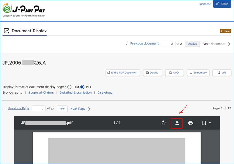Jump to Detailed Description section
This screenshot has height=164, width=234.
pyautogui.click(x=76, y=93)
